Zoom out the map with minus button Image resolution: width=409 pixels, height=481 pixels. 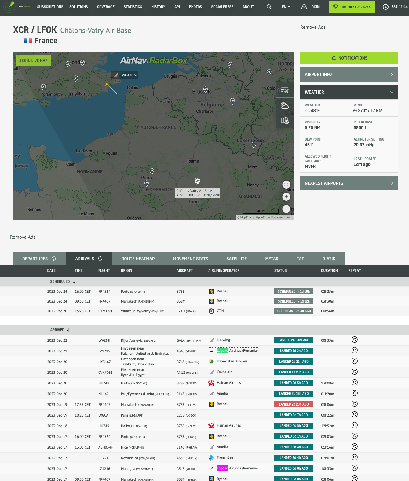tap(286, 209)
